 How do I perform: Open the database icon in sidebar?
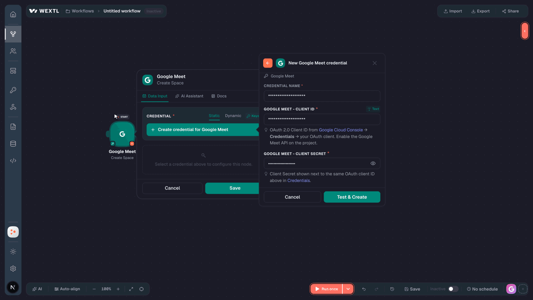(x=13, y=144)
